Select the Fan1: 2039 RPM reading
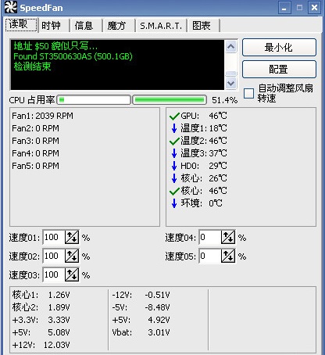Viewport: 325px width, 355px height. 42,116
